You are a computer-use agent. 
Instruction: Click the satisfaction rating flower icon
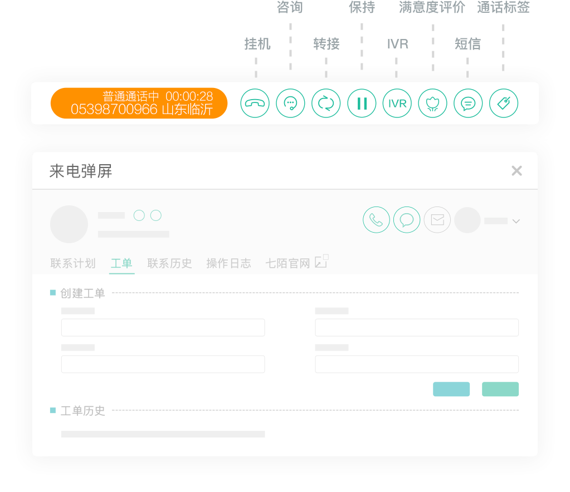click(432, 104)
